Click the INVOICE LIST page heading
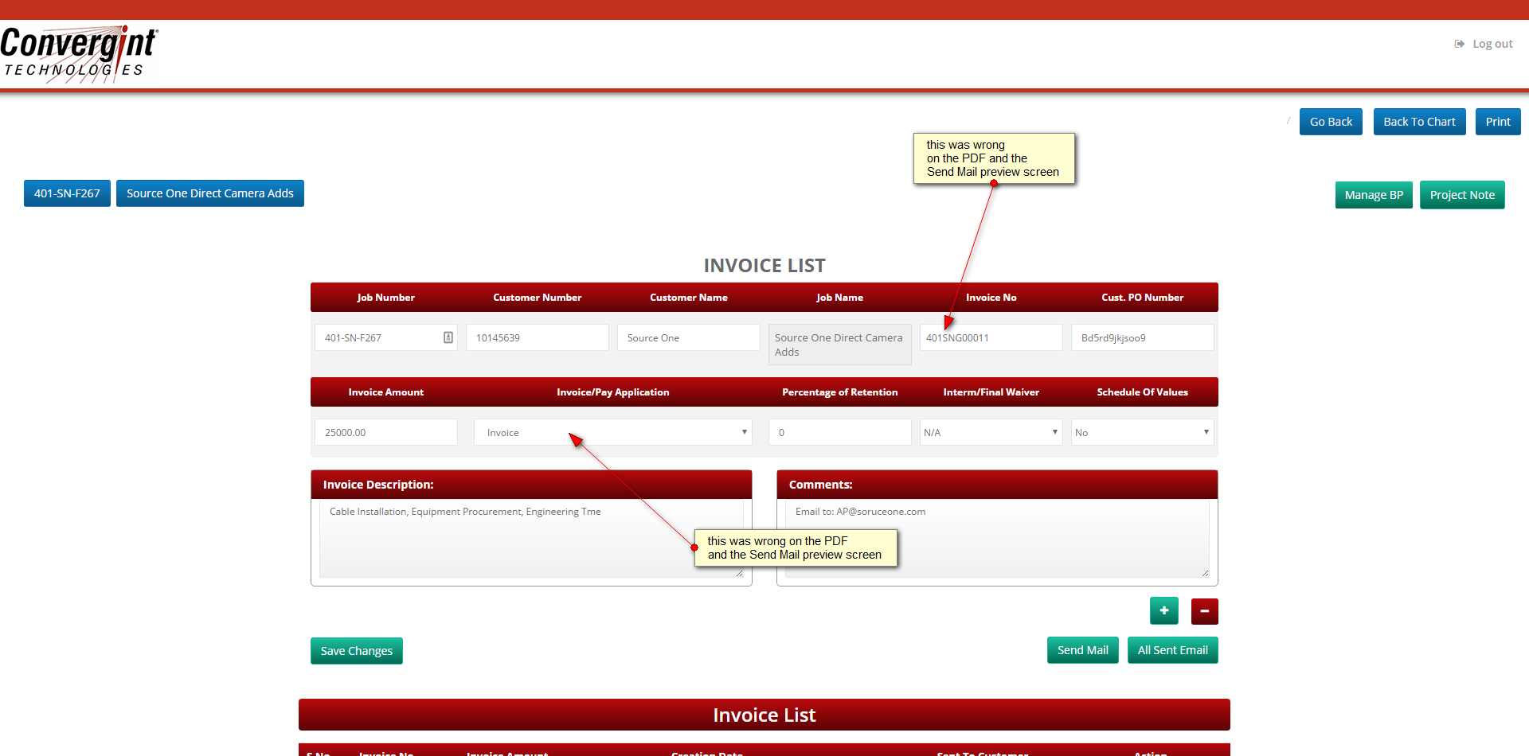The height and width of the screenshot is (756, 1529). coord(764,266)
